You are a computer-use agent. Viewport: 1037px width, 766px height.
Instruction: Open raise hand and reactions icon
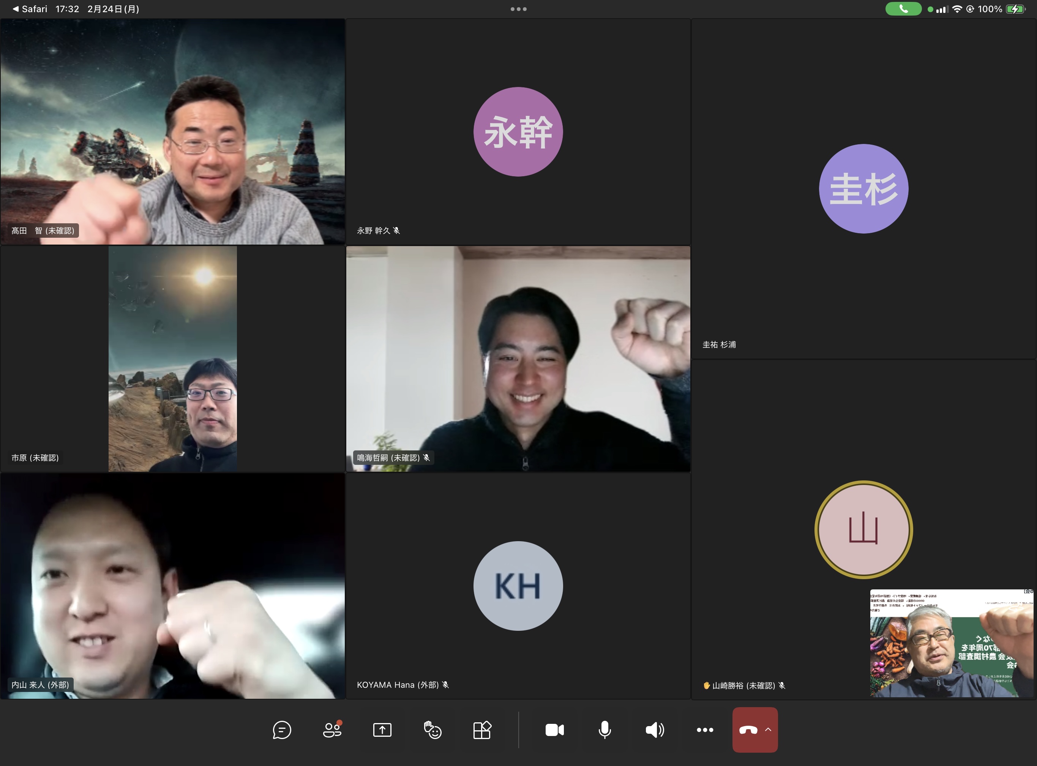coord(432,730)
